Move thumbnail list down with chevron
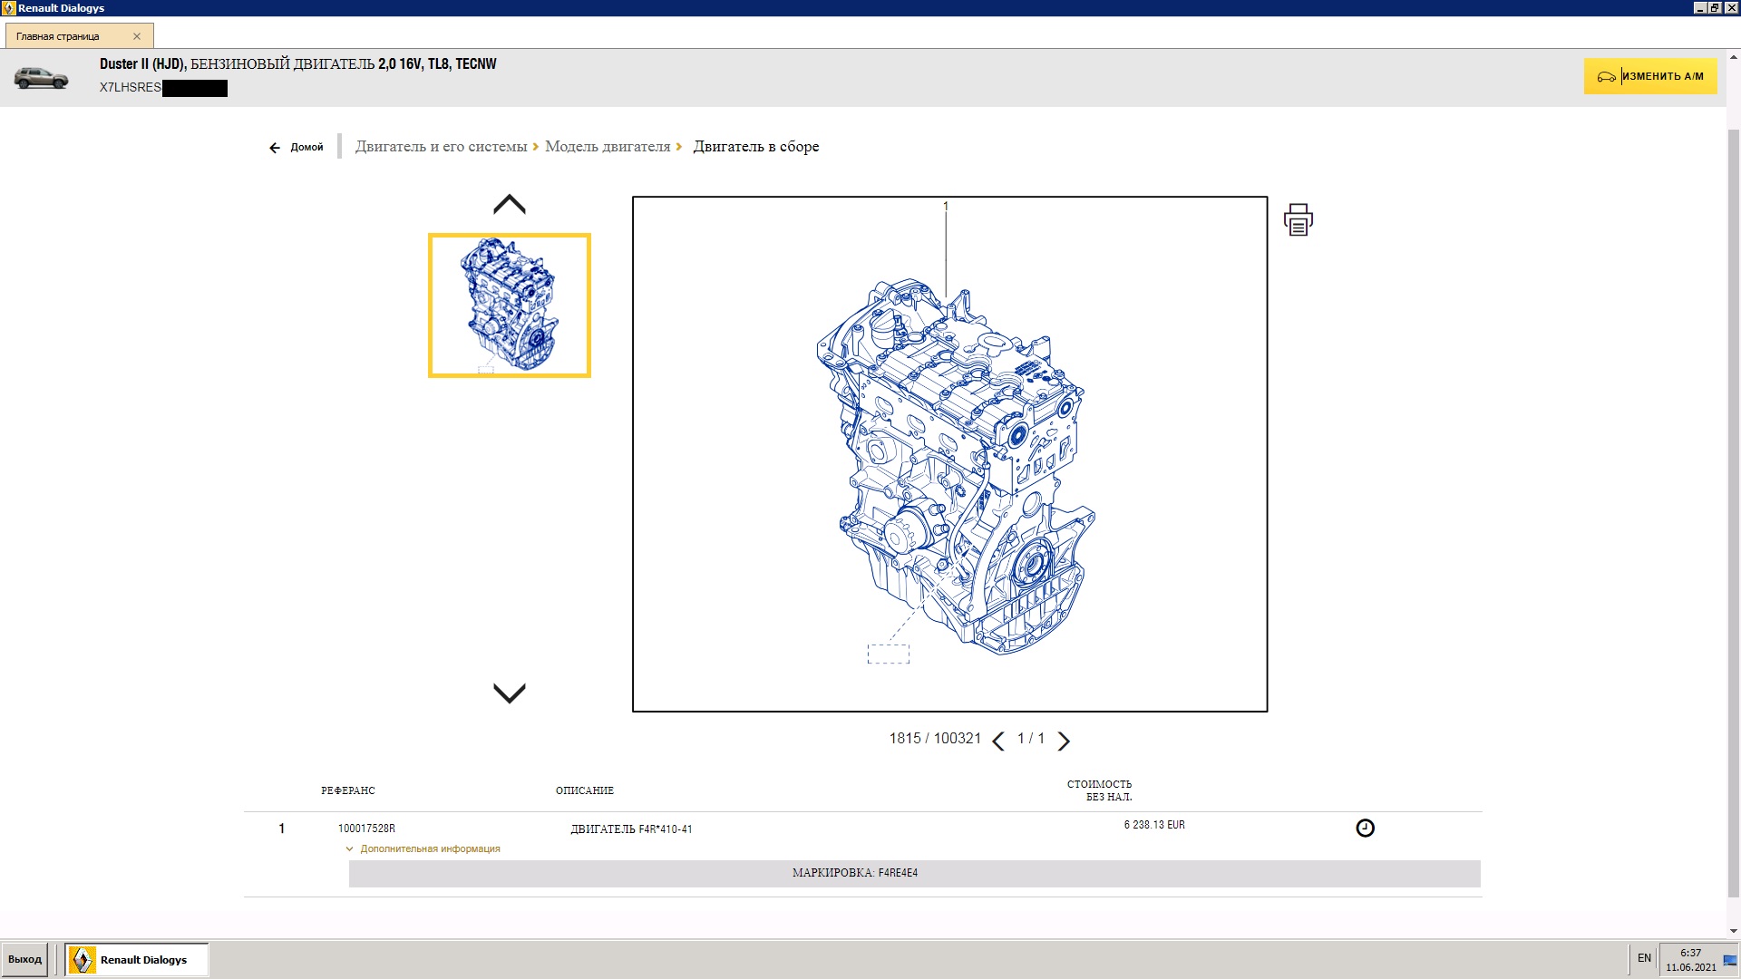The image size is (1741, 979). [509, 693]
